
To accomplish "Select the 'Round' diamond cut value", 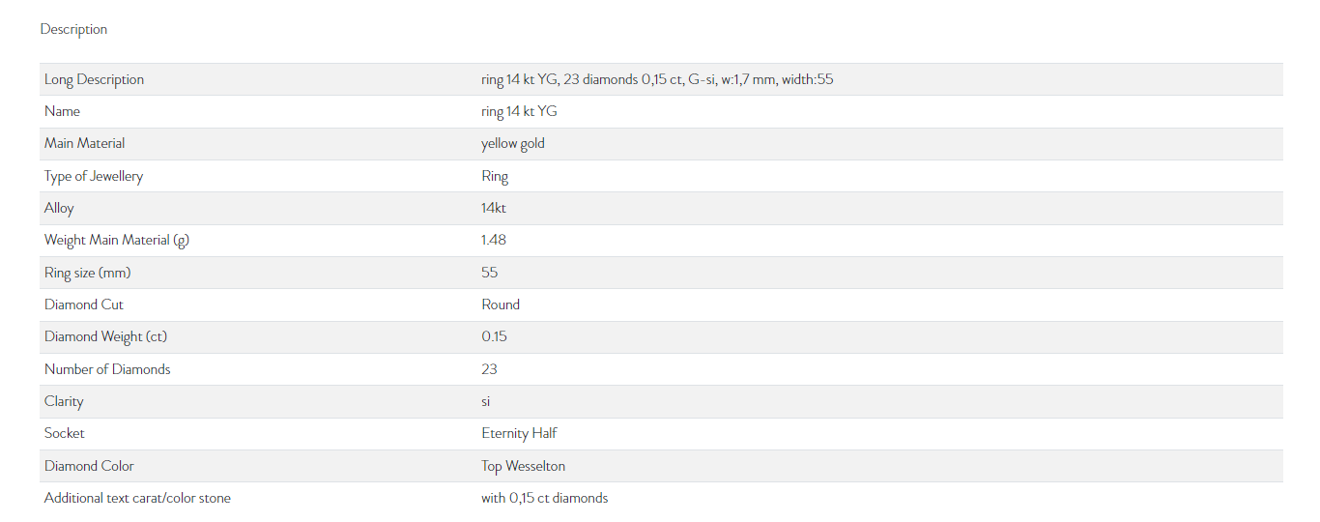I will (501, 304).
